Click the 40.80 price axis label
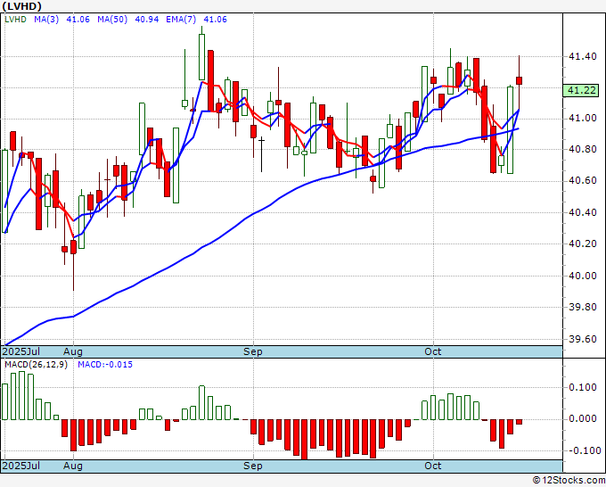This screenshot has height=487, width=606. click(x=583, y=149)
